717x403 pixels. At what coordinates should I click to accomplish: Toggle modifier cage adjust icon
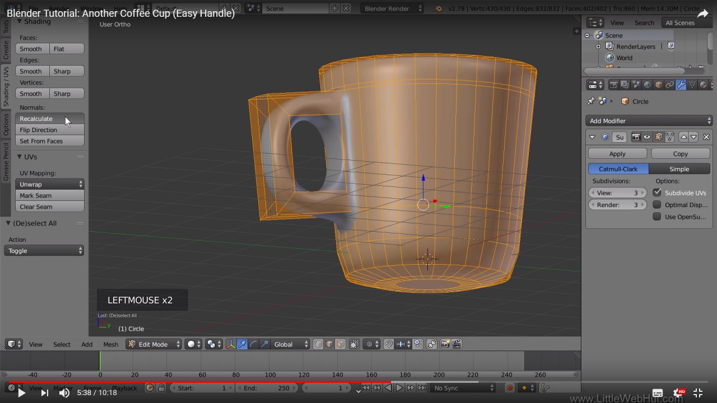[x=669, y=137]
